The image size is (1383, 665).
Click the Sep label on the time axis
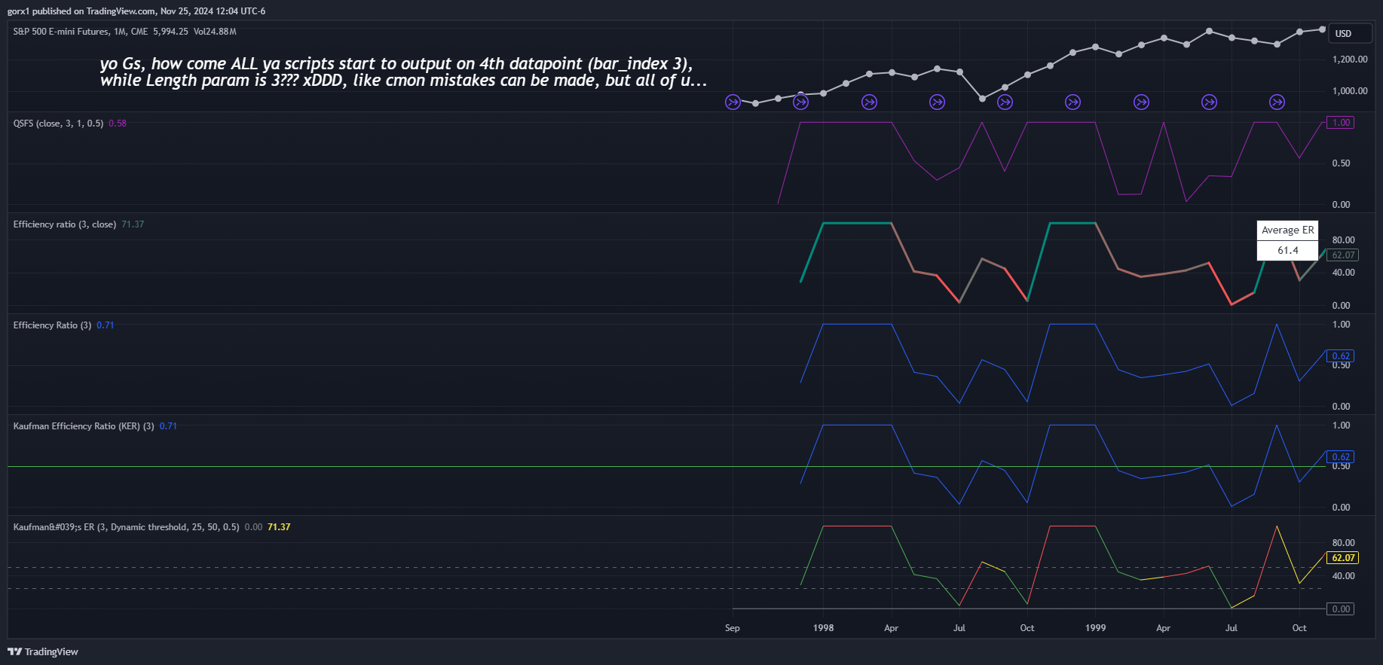point(733,628)
